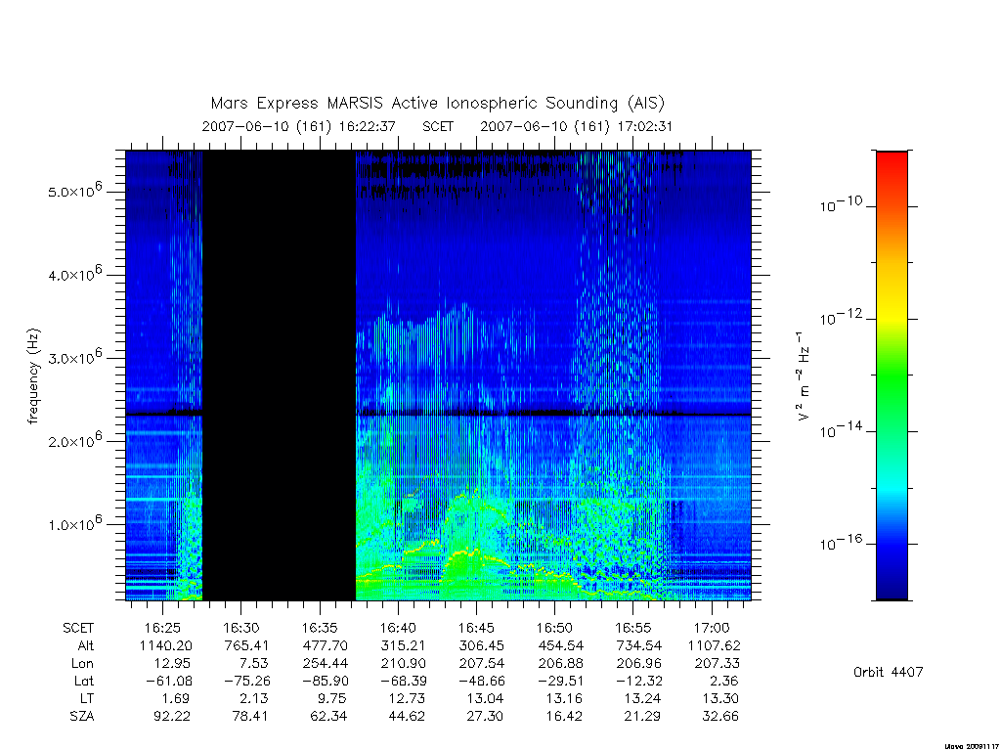Click the large black data gap region

coord(279,375)
